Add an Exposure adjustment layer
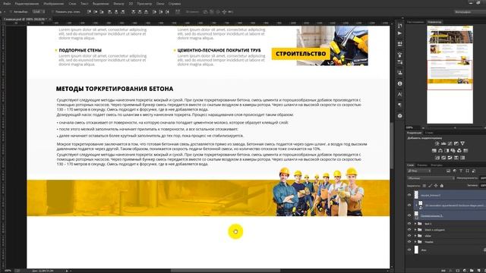Viewport: 486px width, 273px height. [x=456, y=143]
